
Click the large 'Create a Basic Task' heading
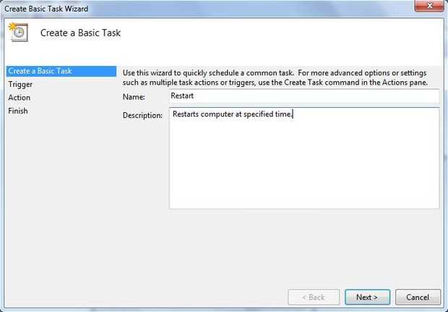pos(81,33)
